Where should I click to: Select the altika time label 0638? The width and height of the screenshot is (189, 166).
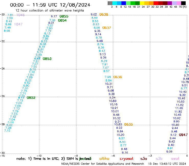click(x=104, y=15)
